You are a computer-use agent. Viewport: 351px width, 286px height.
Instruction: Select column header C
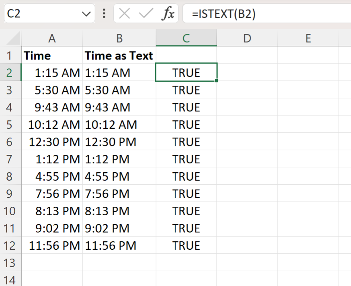point(186,38)
